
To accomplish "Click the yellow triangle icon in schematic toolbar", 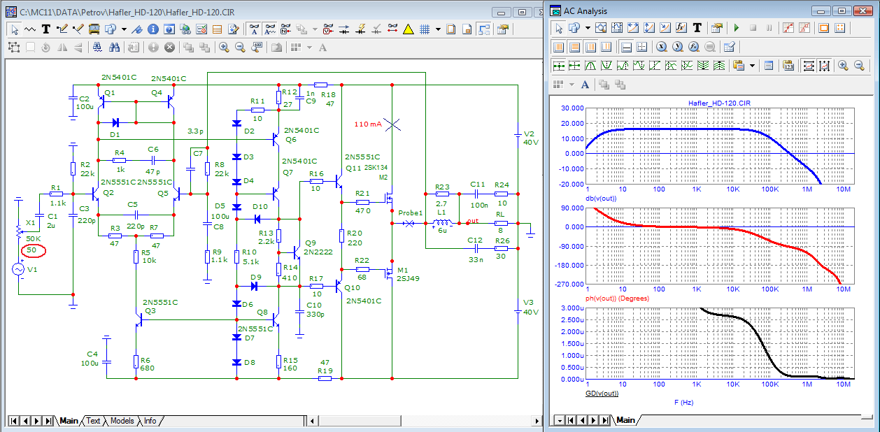I will pos(408,29).
